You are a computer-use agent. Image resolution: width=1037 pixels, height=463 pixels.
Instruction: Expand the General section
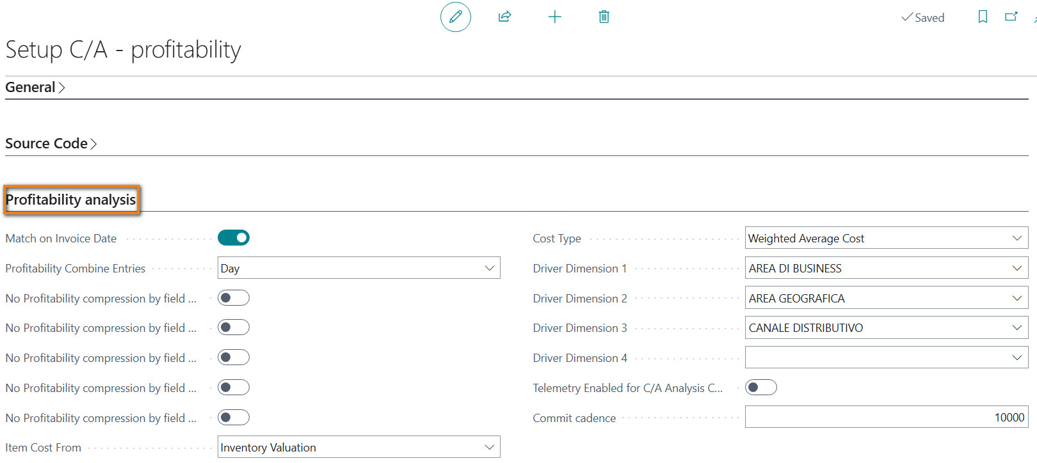35,88
